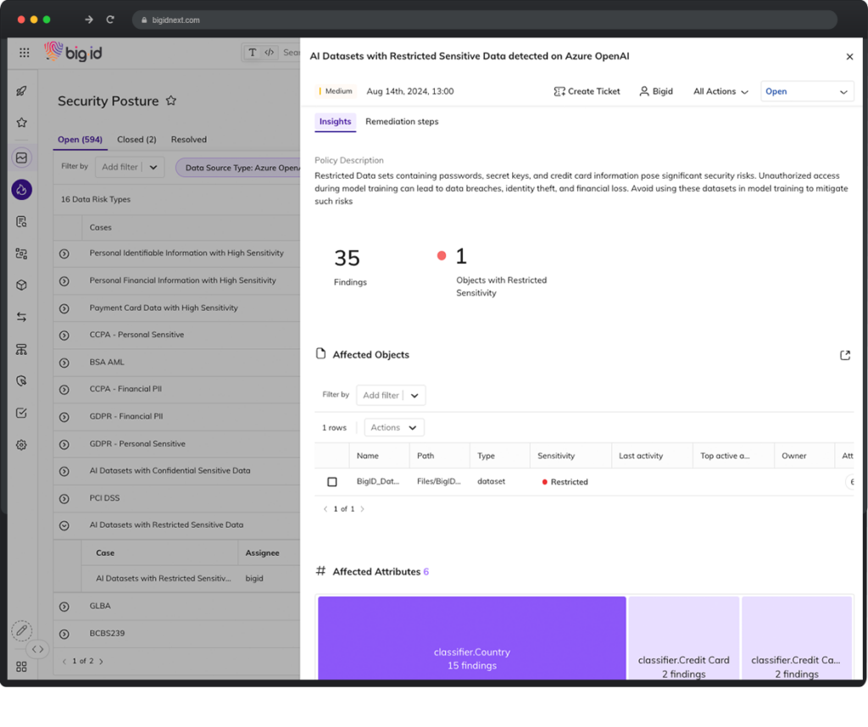
Task: Click the Bigid assignee button
Action: coord(657,92)
